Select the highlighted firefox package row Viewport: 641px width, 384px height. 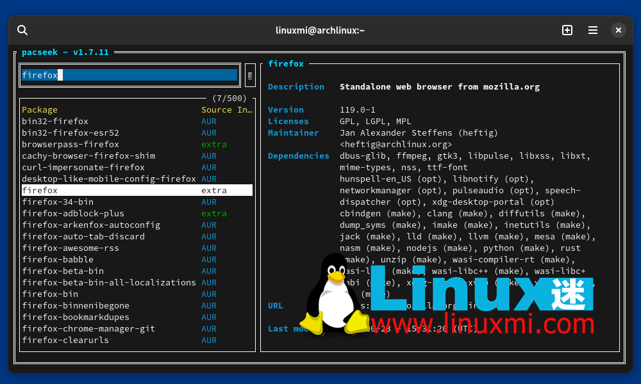137,190
